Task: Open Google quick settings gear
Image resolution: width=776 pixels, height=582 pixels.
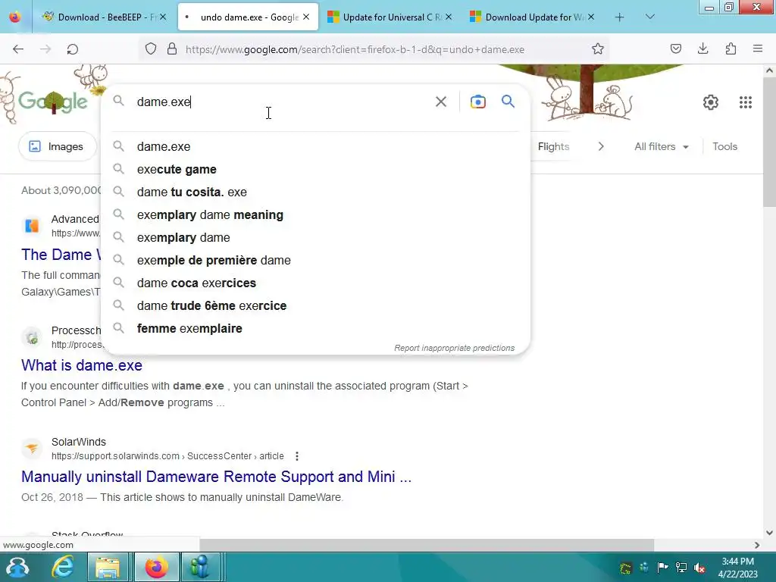Action: [711, 102]
